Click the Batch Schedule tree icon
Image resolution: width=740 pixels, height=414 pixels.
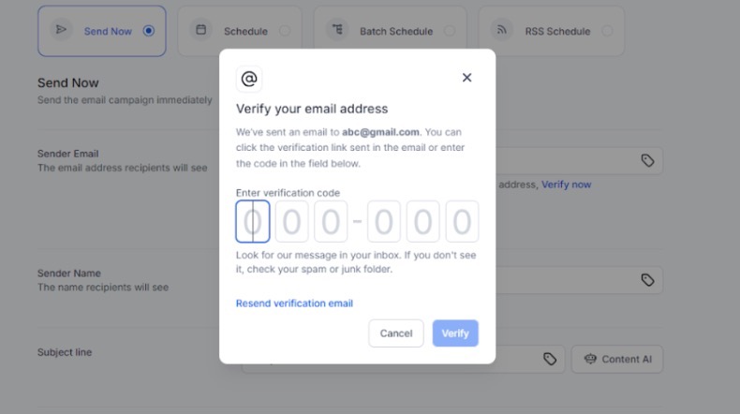coord(337,30)
